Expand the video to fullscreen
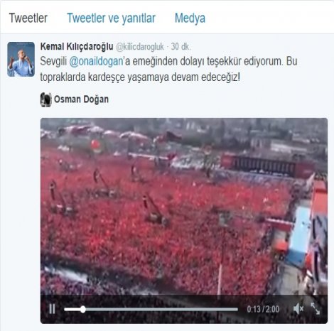 [316, 308]
